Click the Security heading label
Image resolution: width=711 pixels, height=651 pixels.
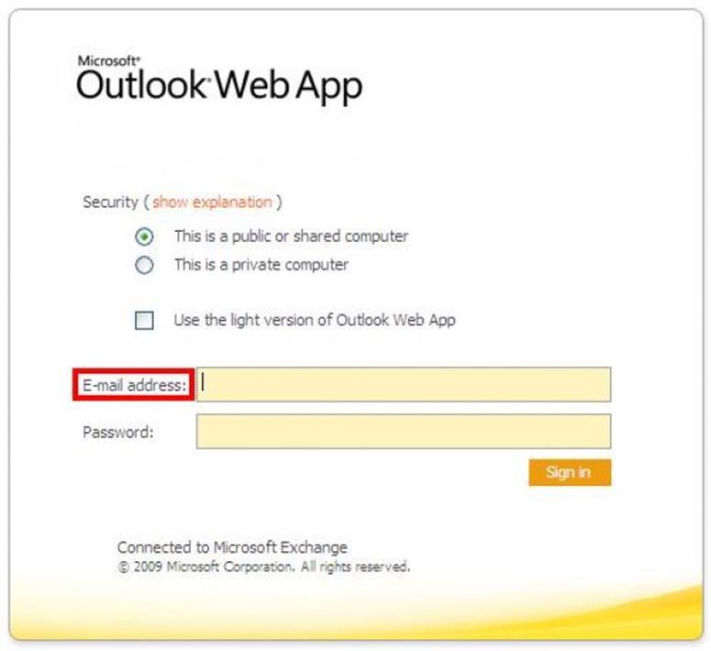pos(110,203)
